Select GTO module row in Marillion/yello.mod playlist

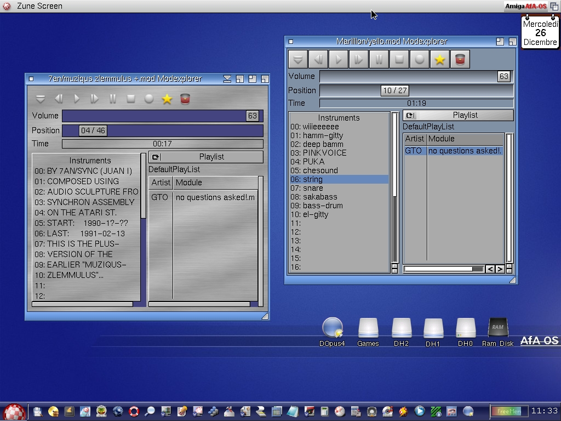[453, 151]
